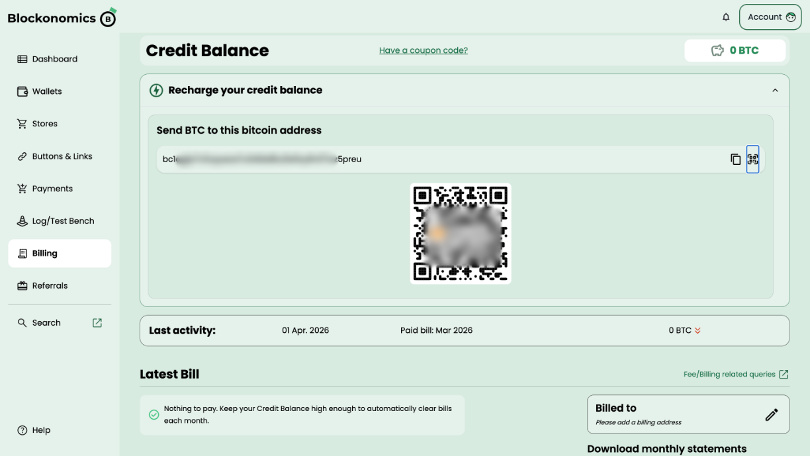Open the Dashboard page
Screen dimensions: 810x456
pyautogui.click(x=48, y=59)
